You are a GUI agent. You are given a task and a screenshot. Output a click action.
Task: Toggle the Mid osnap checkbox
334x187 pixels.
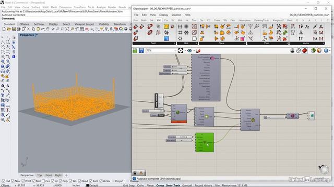click(x=33, y=181)
